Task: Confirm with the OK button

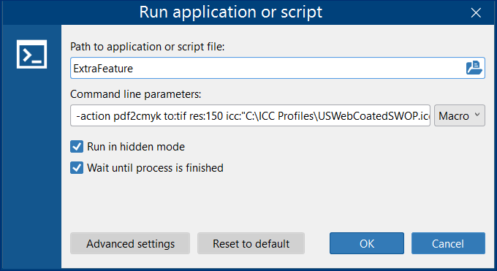Action: [367, 243]
